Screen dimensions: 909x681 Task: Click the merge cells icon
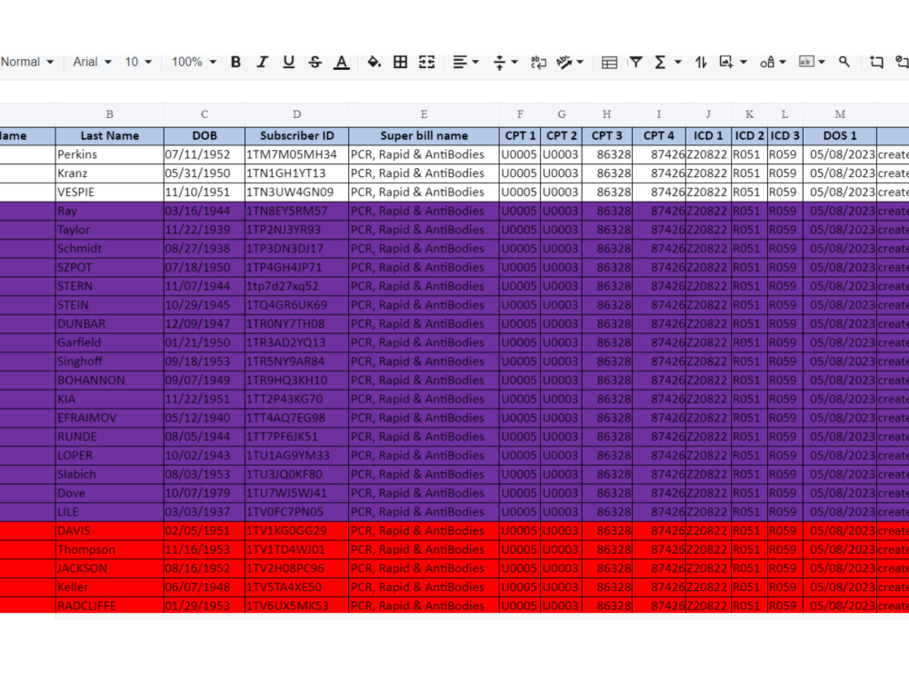coord(426,62)
